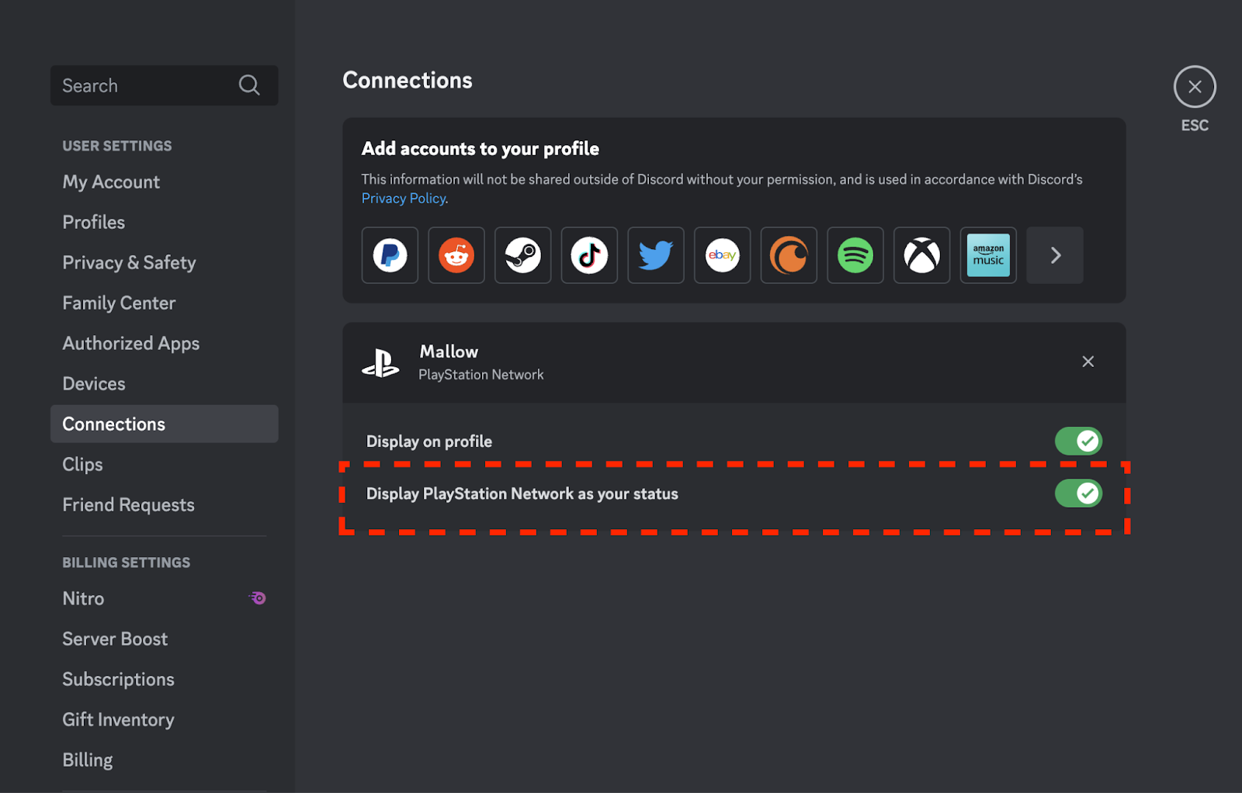Connect a Crunchyroll account
Image resolution: width=1242 pixels, height=793 pixels.
(789, 255)
